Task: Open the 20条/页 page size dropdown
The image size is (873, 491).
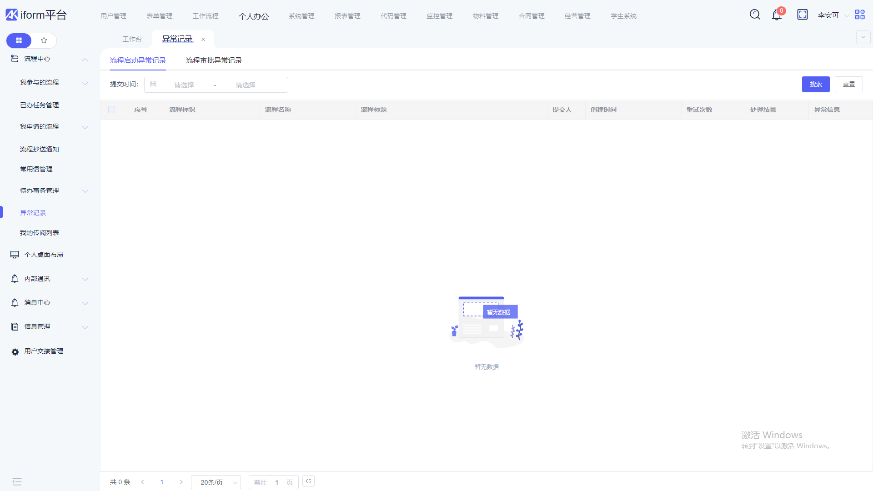Action: click(x=216, y=482)
